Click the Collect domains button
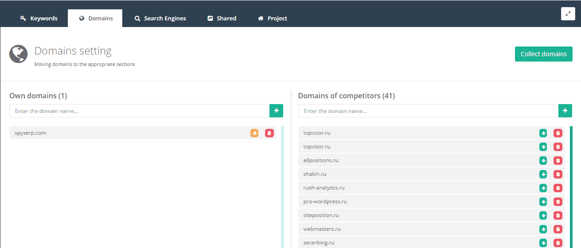The width and height of the screenshot is (581, 248). [x=544, y=54]
